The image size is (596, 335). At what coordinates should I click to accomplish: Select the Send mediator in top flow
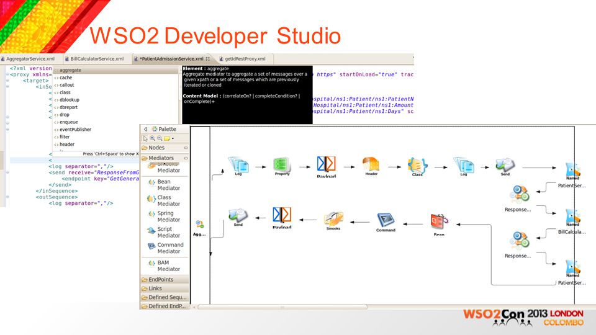pyautogui.click(x=505, y=167)
